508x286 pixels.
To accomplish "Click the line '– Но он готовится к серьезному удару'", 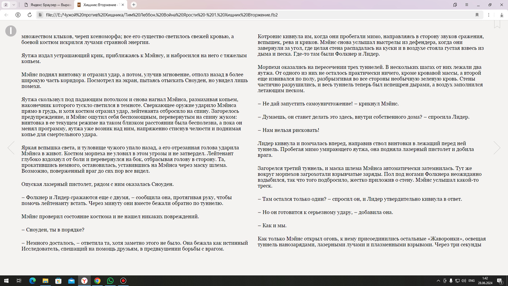I will click(x=325, y=212).
